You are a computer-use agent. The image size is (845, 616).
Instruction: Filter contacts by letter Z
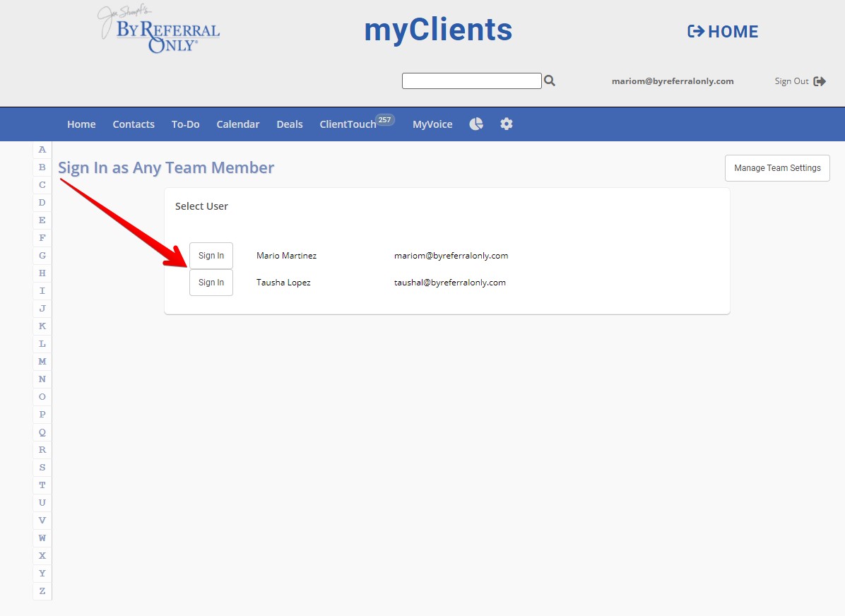pos(42,591)
